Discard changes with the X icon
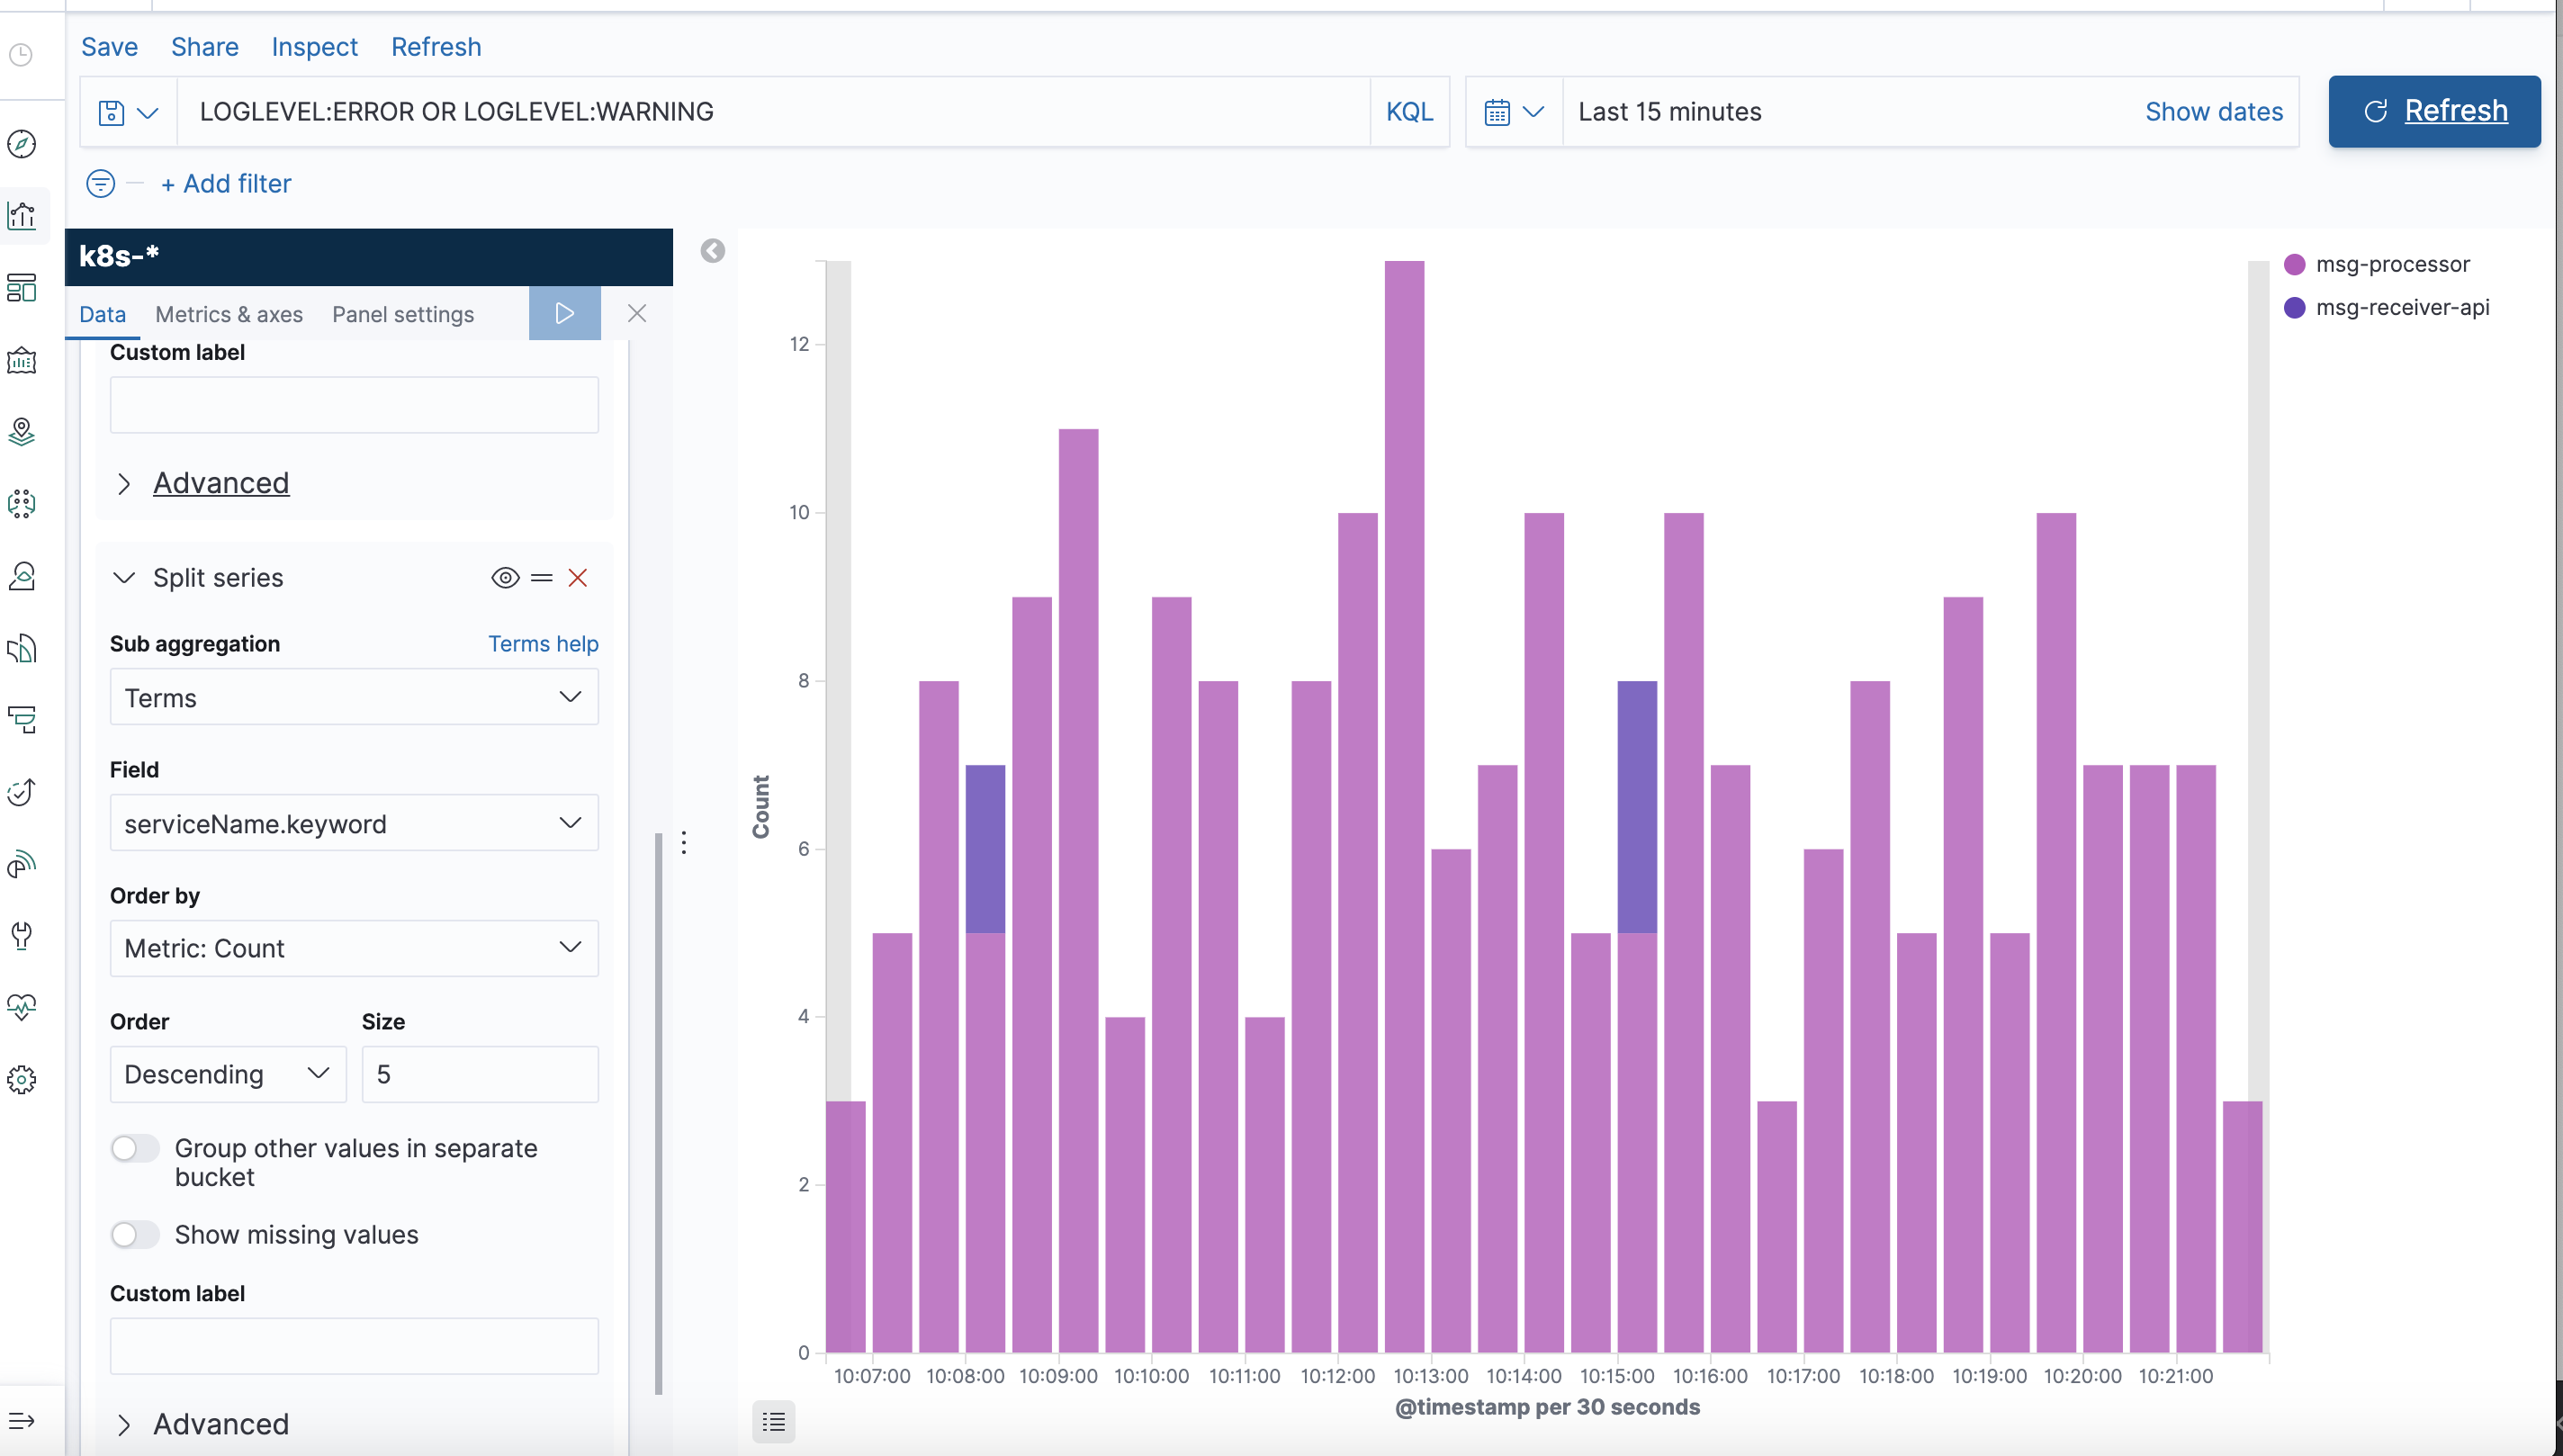Screen dimensions: 2563x1456 (637, 313)
